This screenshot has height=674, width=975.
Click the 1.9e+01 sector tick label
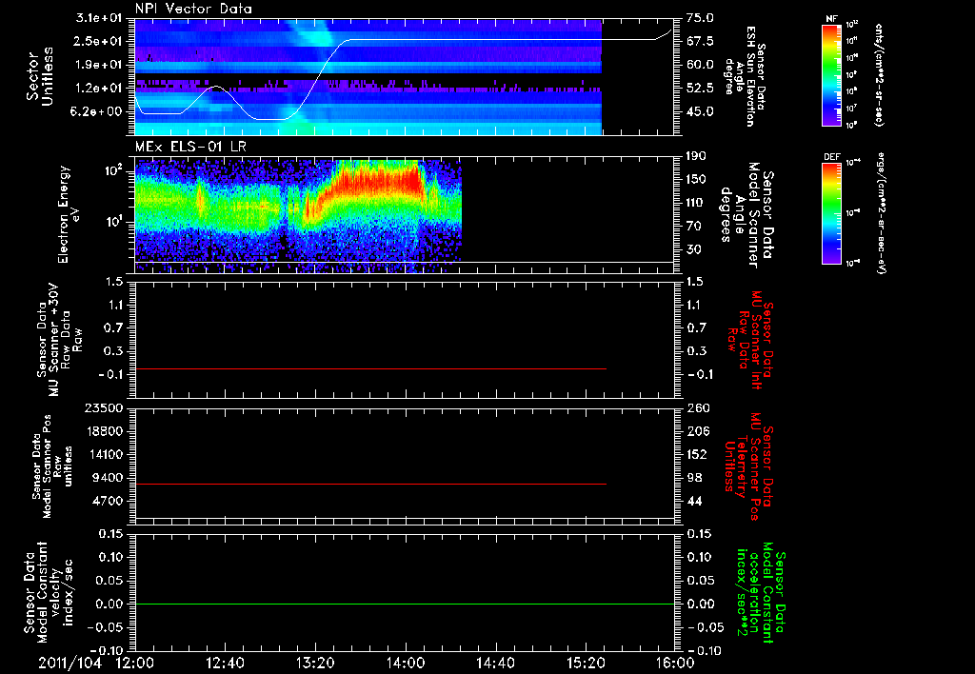pos(99,65)
